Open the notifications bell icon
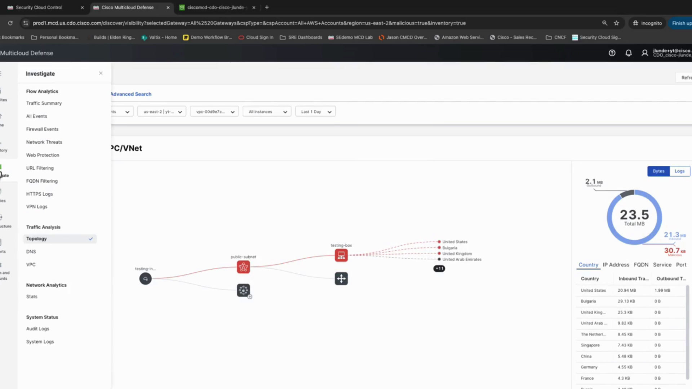 (629, 53)
